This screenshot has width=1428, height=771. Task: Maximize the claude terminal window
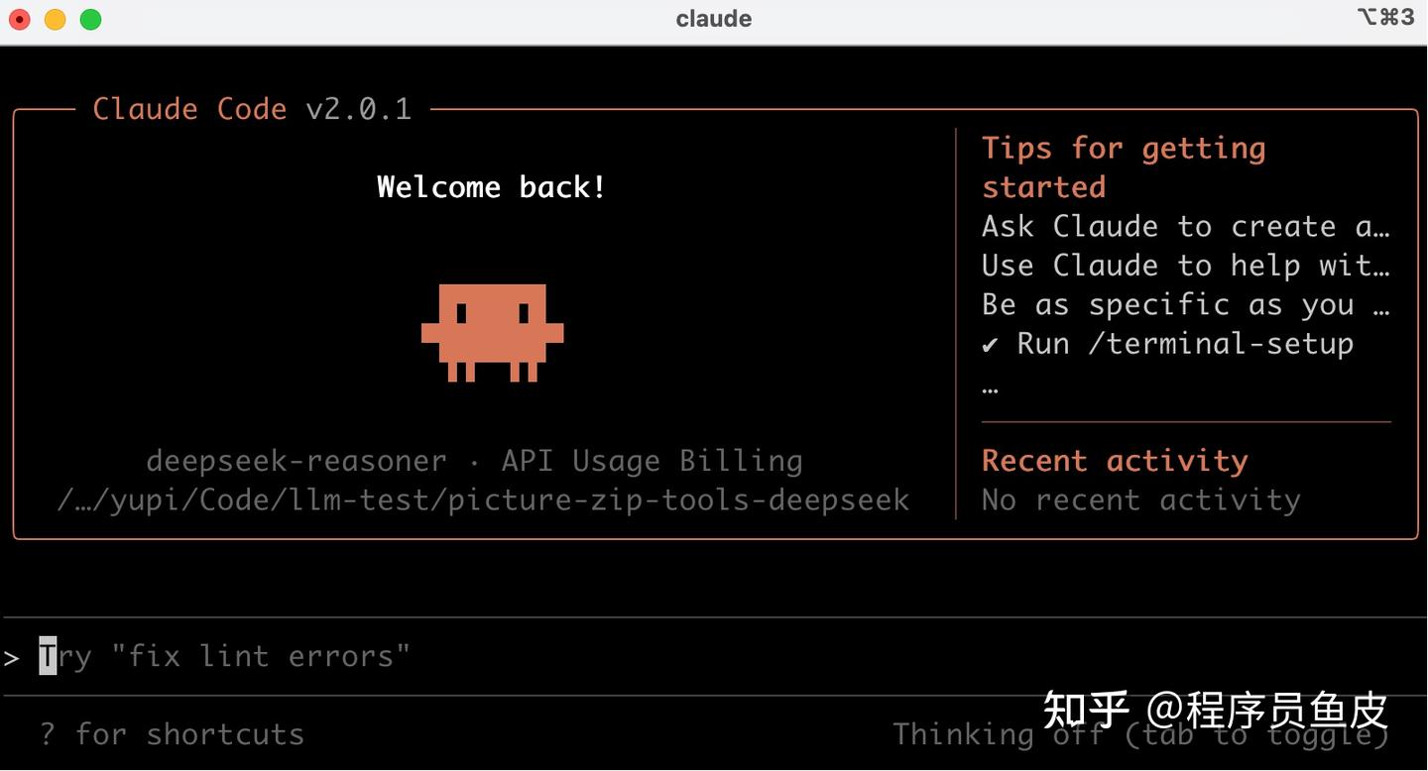click(90, 19)
